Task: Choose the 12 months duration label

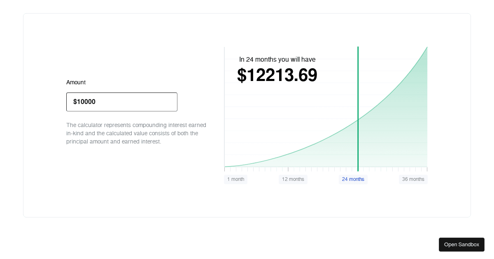Action: (x=293, y=179)
